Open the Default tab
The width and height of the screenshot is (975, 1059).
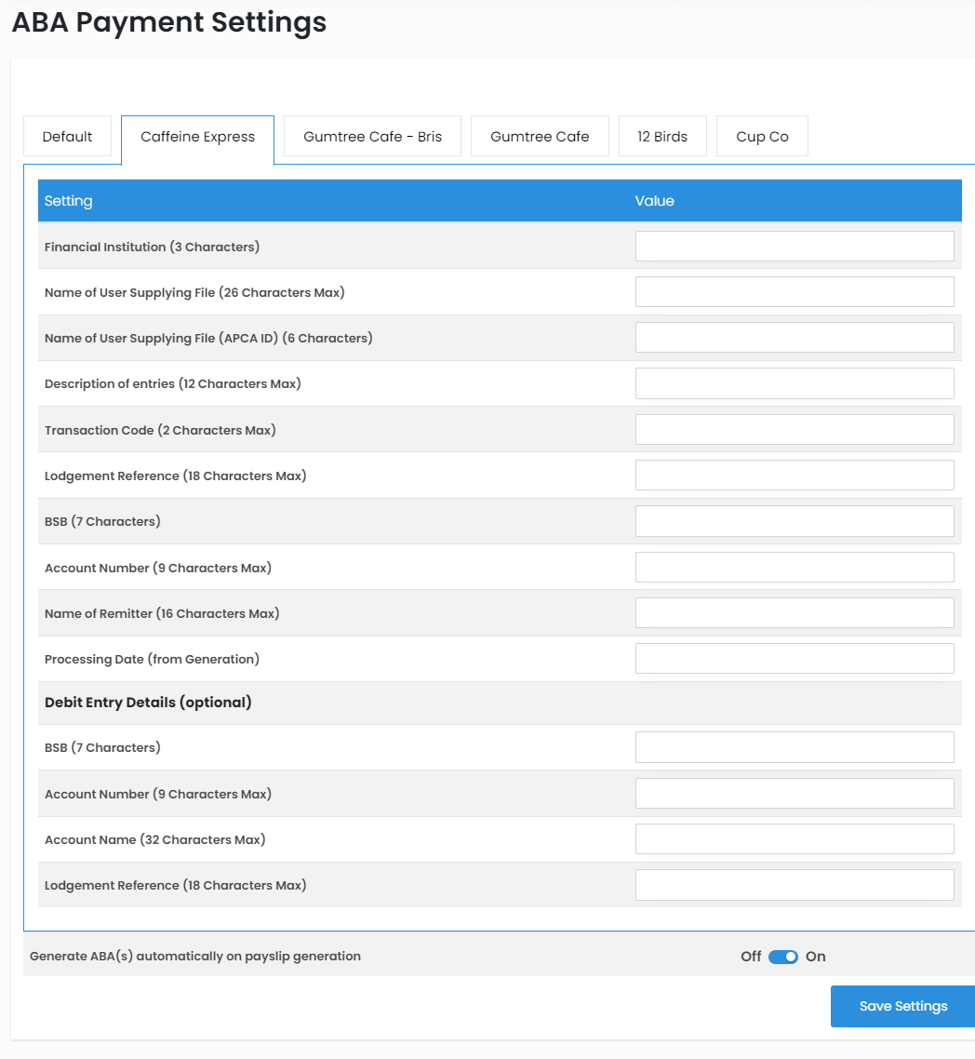click(x=67, y=137)
